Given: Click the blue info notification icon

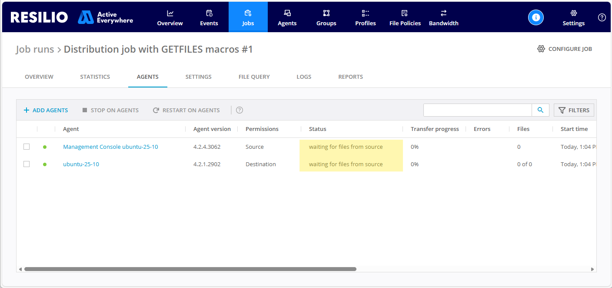Looking at the screenshot, I should coord(536,17).
